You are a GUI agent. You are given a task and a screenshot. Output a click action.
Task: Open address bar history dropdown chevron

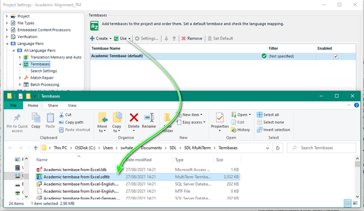(x=267, y=148)
